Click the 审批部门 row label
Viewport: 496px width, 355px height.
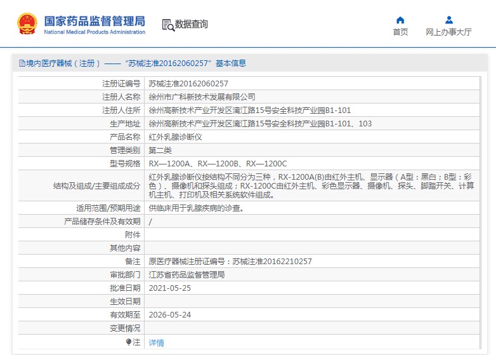125,274
